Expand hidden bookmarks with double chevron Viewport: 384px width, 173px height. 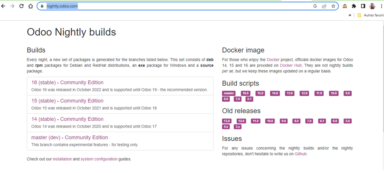click(x=350, y=15)
